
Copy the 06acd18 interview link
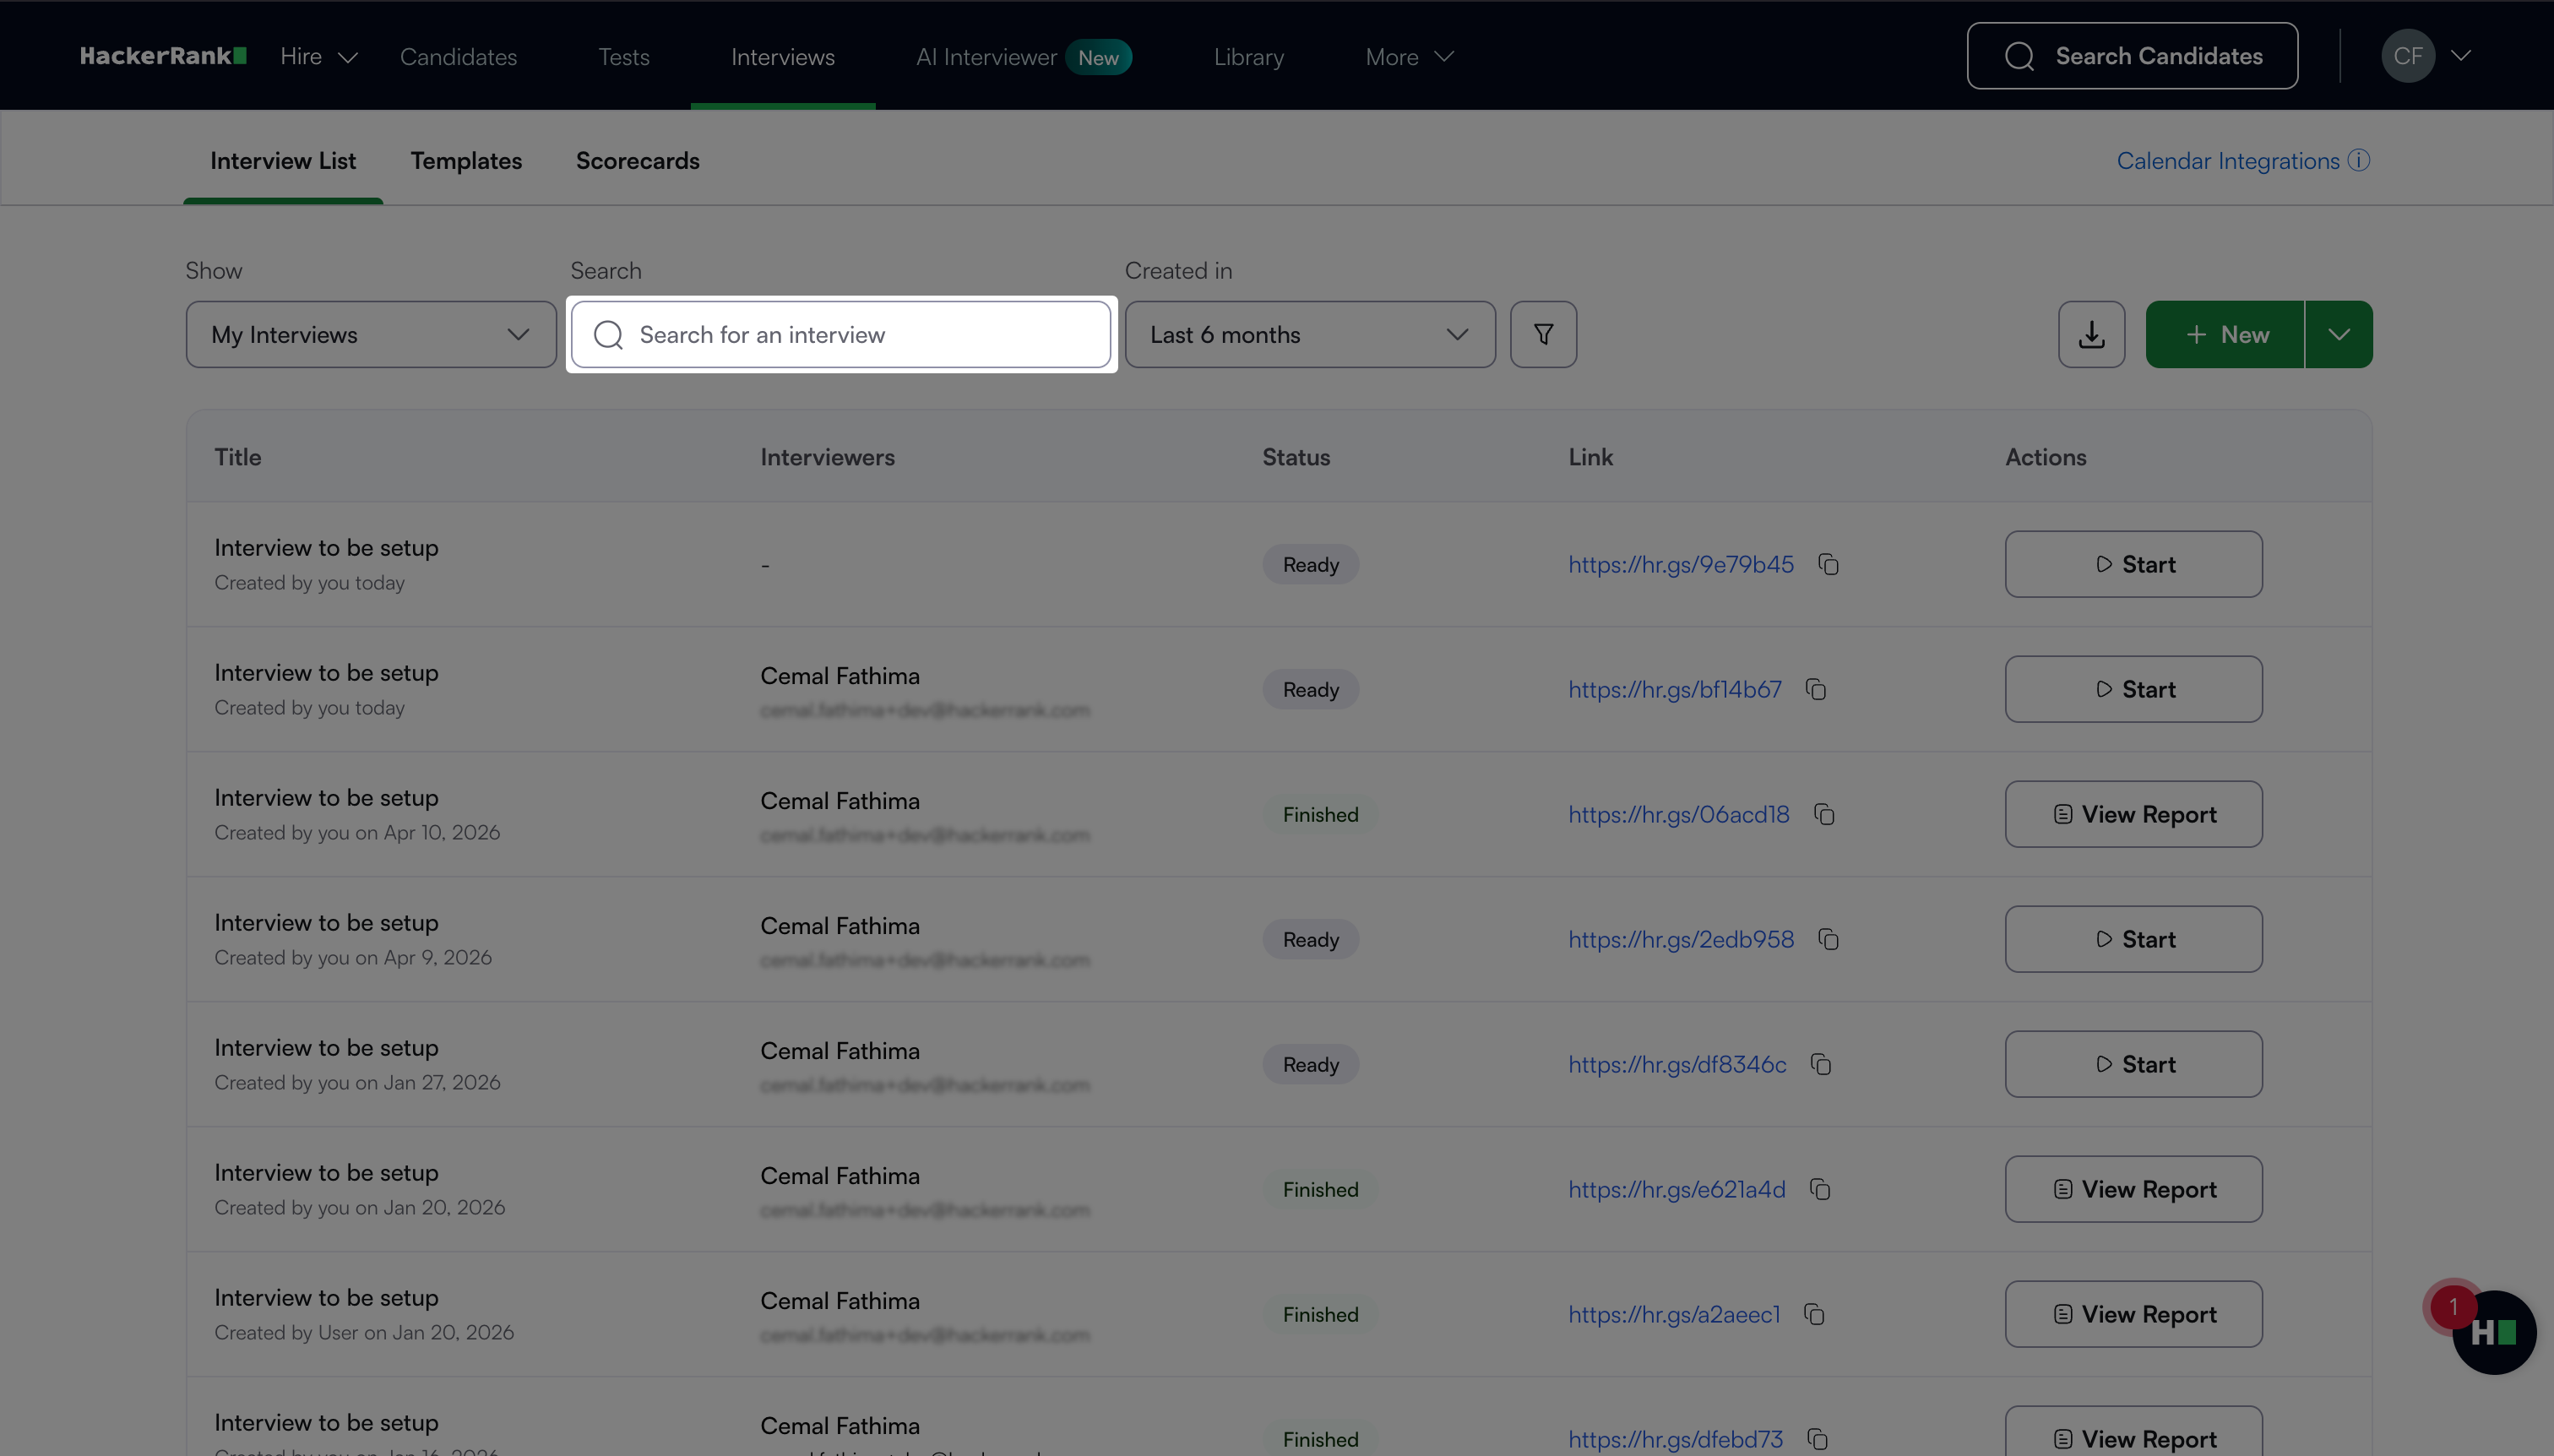(1824, 815)
